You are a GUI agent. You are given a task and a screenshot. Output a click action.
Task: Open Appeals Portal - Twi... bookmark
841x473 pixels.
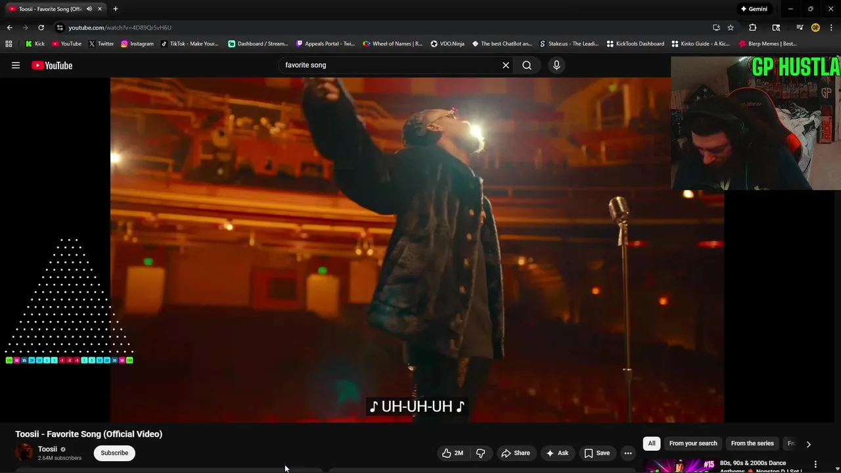[x=325, y=44]
